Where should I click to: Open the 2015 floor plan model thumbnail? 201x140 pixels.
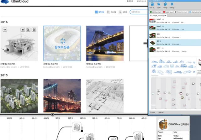[x=105, y=96]
